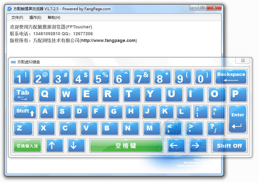Open the 操作(E) menu
This screenshot has height=182, width=258.
tap(35, 17)
